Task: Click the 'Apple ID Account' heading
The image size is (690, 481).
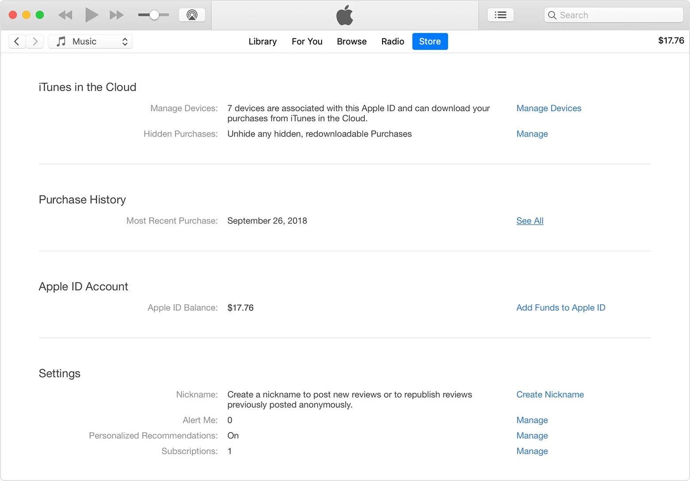Action: pos(84,286)
